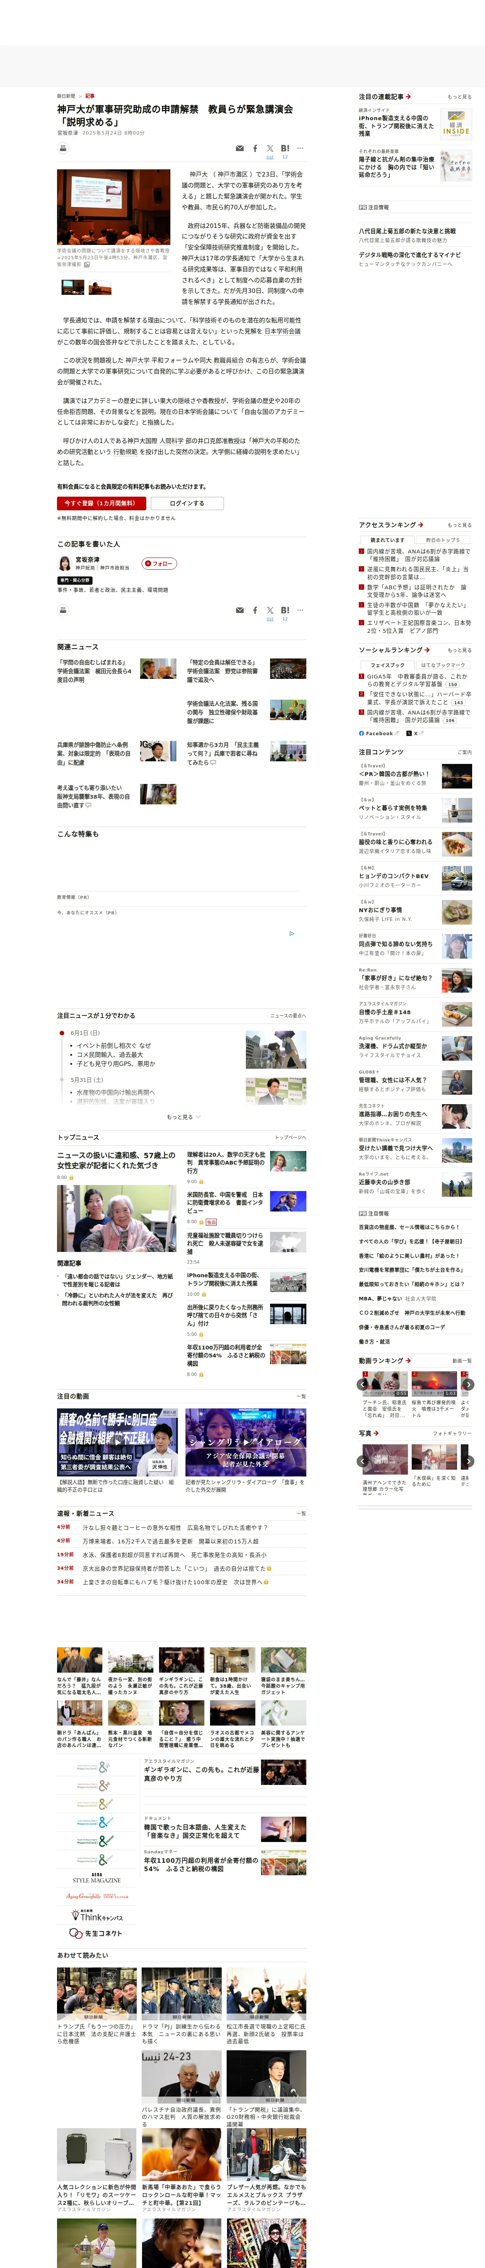Open related news 「学問の自由むしばまれる」
The height and width of the screenshot is (2268, 485).
pos(94,671)
